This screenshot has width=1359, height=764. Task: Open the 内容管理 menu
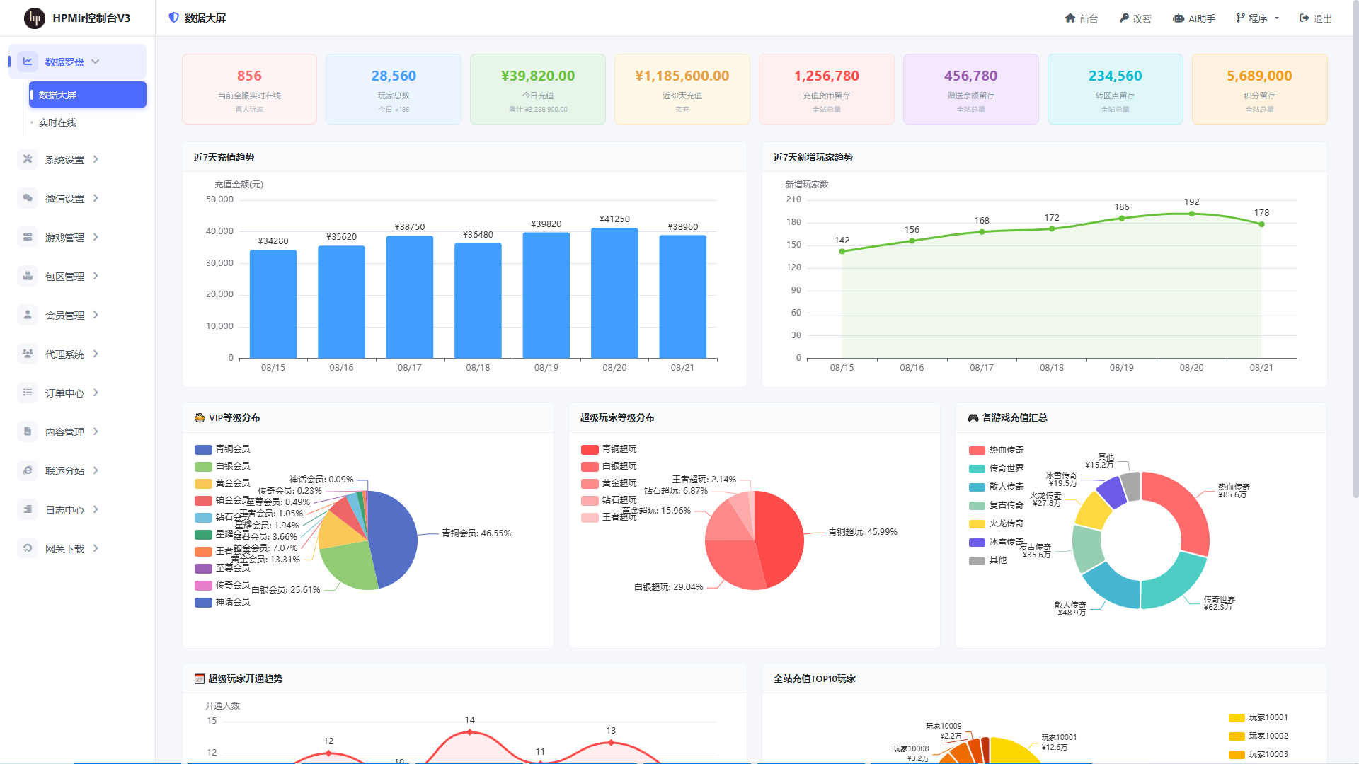pyautogui.click(x=78, y=432)
